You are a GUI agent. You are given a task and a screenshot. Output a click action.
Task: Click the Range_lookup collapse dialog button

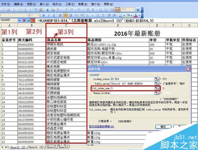point(157,93)
